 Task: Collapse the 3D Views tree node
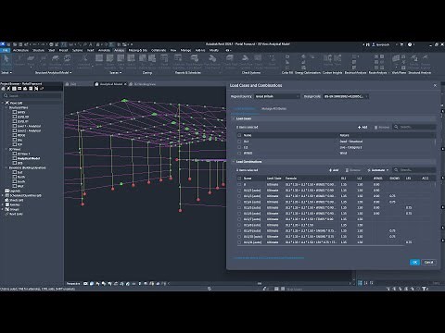[x=6, y=149]
